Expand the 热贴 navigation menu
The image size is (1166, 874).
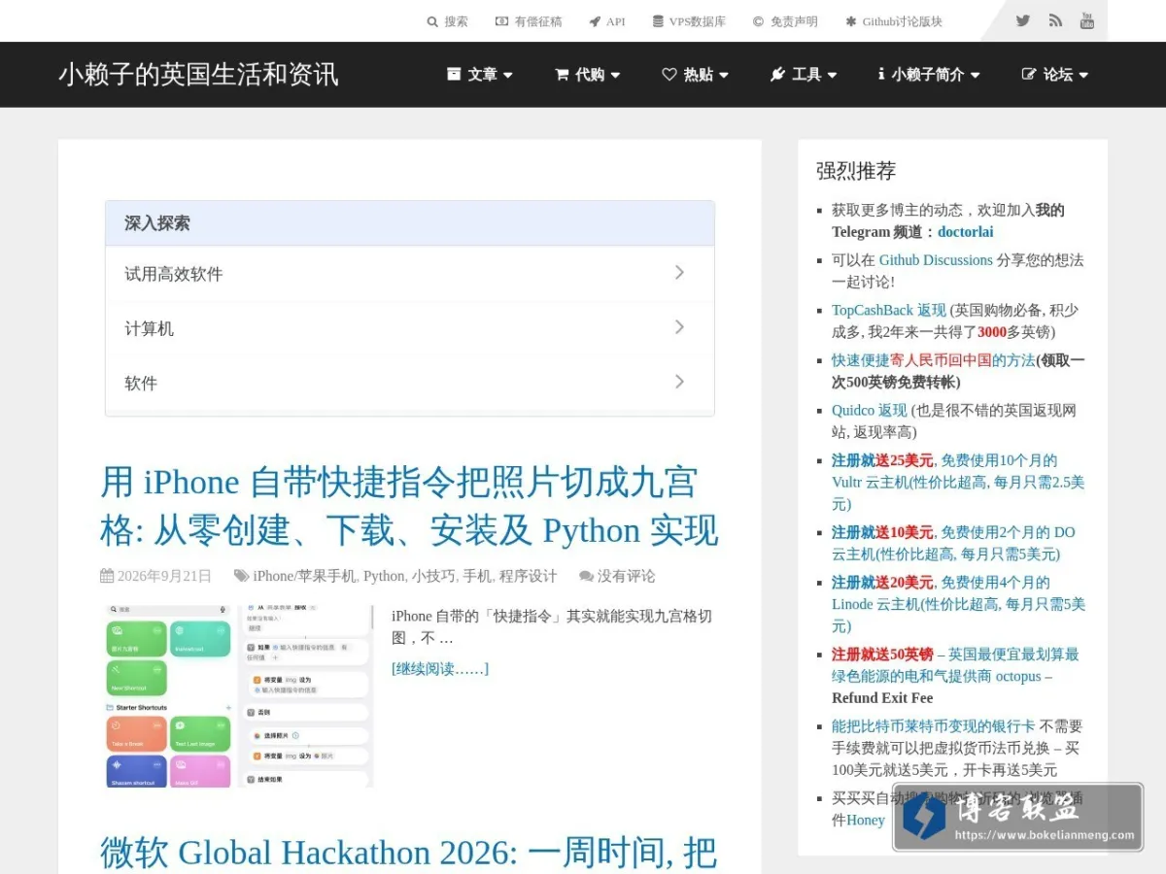point(696,75)
